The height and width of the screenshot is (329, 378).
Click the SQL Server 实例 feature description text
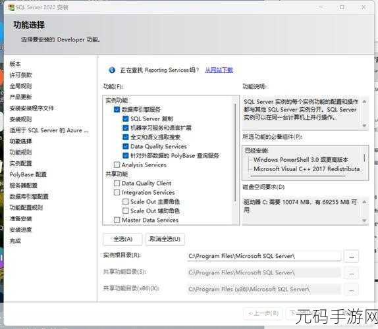(301, 109)
